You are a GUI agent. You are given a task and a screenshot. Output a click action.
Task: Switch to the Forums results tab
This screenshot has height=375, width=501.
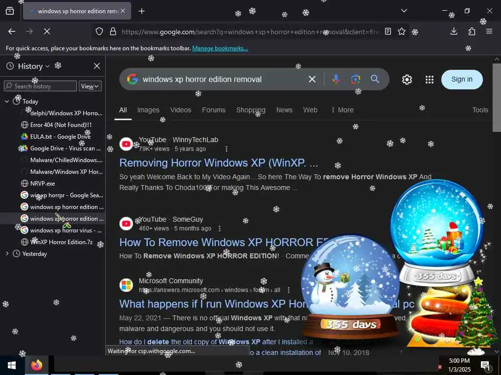213,110
